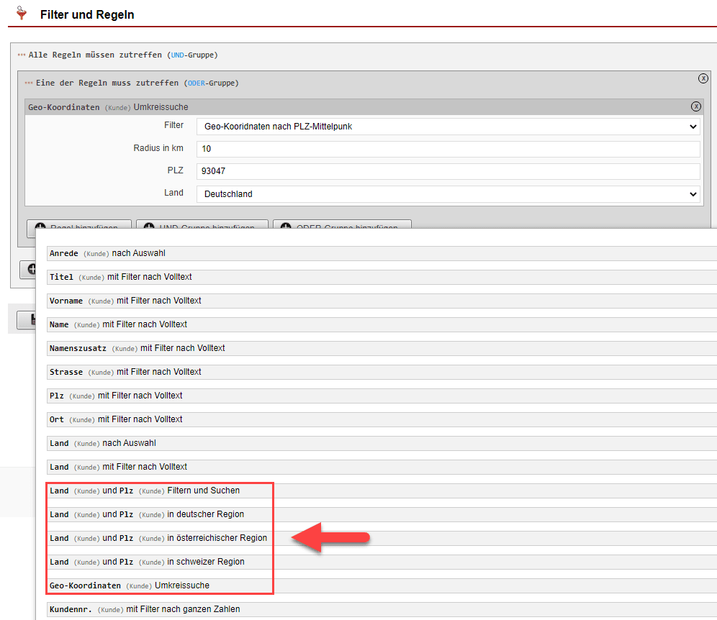Select Land und Plz in österreichischer Region
Viewport: 717px width, 620px height.
(x=158, y=538)
